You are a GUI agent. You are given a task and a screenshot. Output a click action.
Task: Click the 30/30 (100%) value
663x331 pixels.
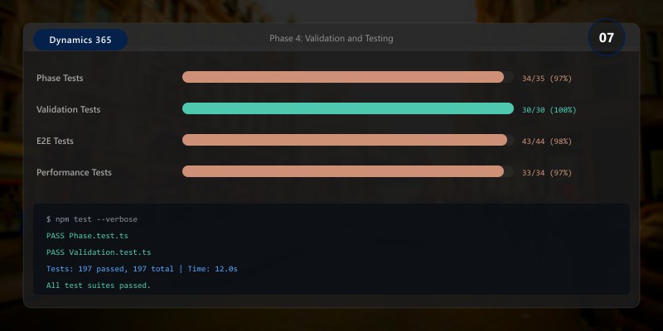click(549, 110)
